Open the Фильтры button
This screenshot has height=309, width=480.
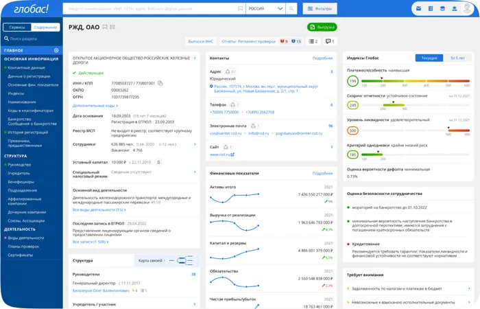pyautogui.click(x=320, y=8)
